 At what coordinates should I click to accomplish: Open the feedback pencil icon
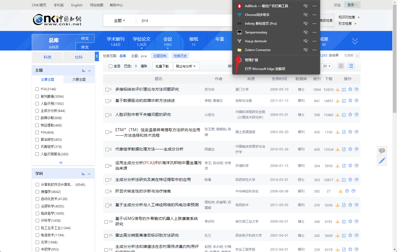tap(382, 161)
